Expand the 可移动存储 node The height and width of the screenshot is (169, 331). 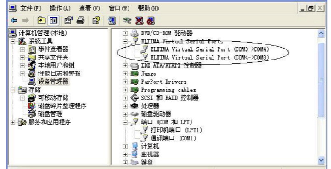pos(22,98)
